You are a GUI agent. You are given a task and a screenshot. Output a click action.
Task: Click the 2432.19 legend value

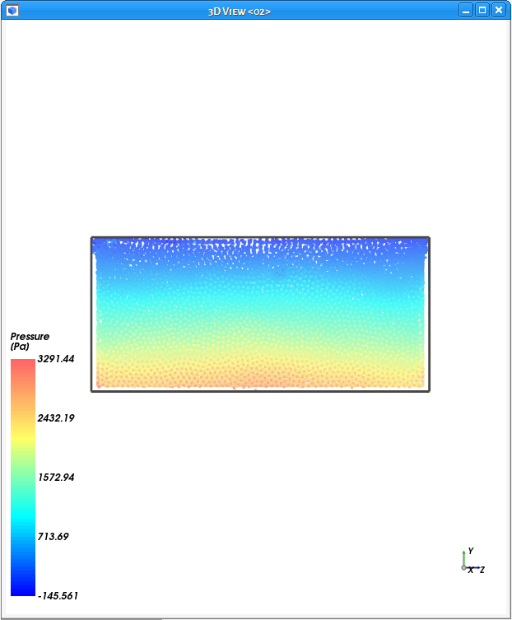click(56, 418)
